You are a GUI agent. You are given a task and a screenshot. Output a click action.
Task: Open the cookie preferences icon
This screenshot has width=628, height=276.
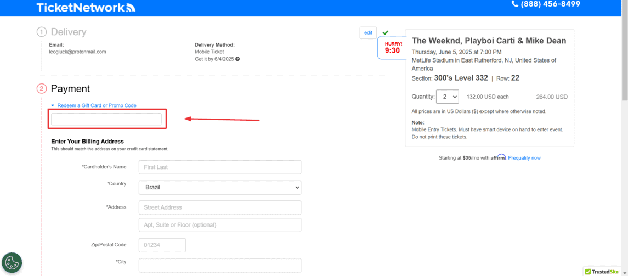tap(12, 262)
